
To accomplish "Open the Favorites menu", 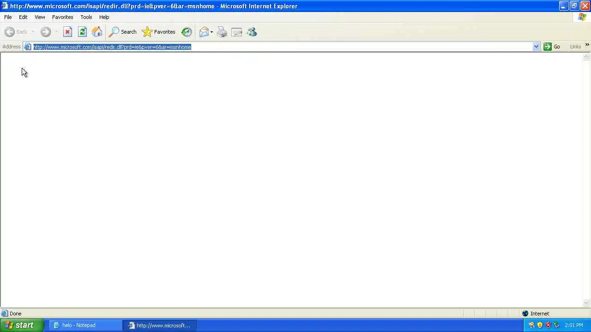I will (x=62, y=17).
